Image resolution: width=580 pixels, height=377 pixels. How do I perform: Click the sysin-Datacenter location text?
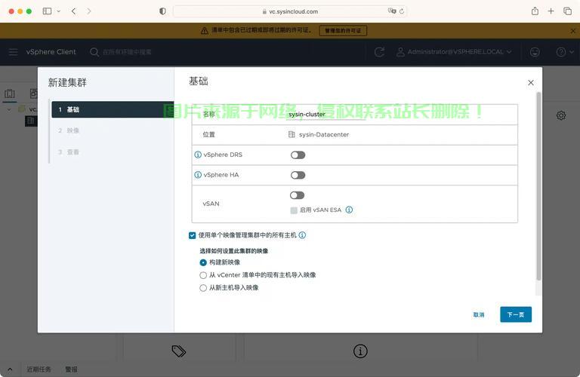pyautogui.click(x=324, y=134)
